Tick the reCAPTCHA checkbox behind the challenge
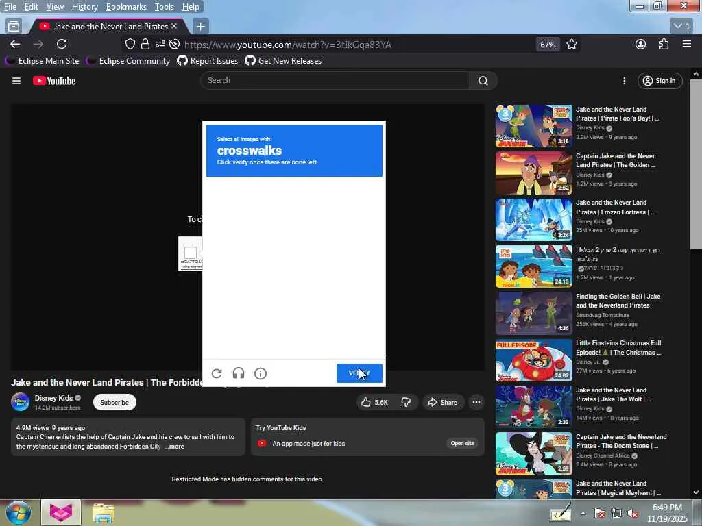This screenshot has height=526, width=702. [x=191, y=252]
